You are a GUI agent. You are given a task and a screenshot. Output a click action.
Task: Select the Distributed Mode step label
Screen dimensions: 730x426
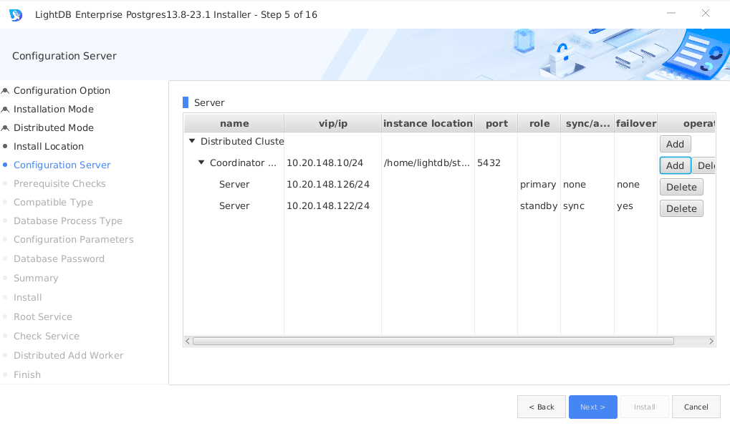coord(54,128)
